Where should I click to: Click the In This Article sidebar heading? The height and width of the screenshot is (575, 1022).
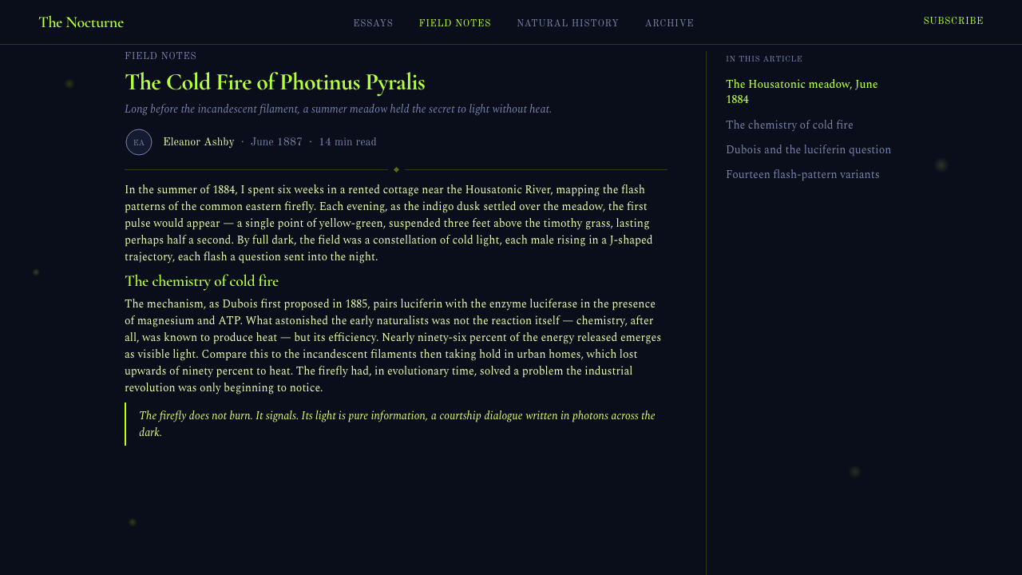[764, 59]
